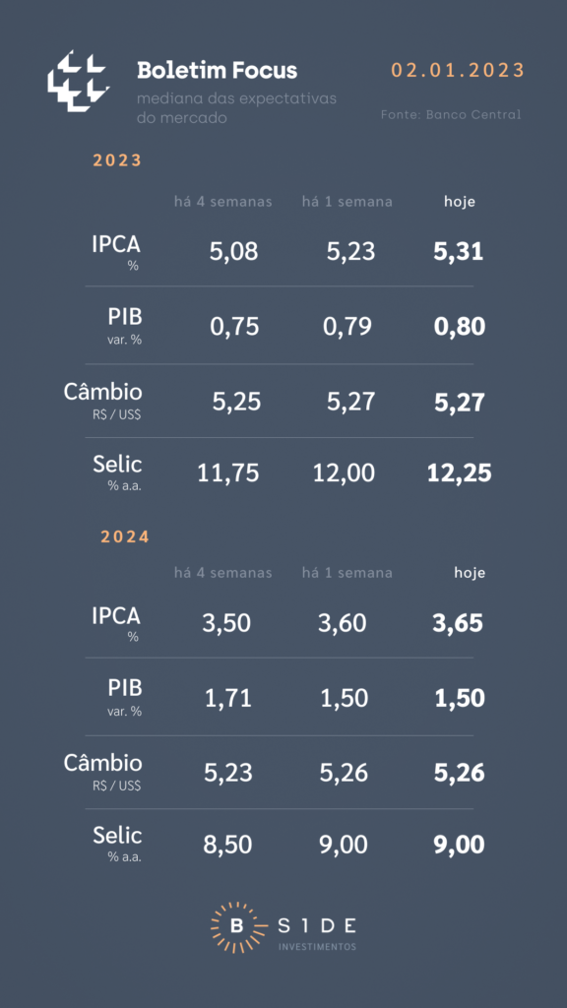The height and width of the screenshot is (1008, 567).
Task: Click the B Side sun logo
Action: 237,927
